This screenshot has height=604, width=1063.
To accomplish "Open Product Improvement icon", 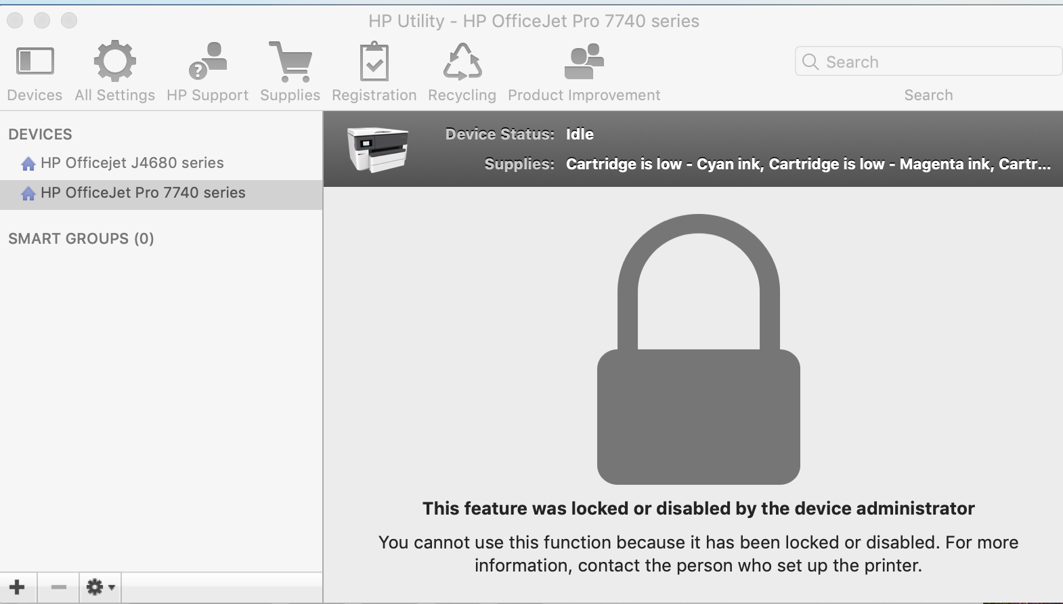I will [x=584, y=62].
